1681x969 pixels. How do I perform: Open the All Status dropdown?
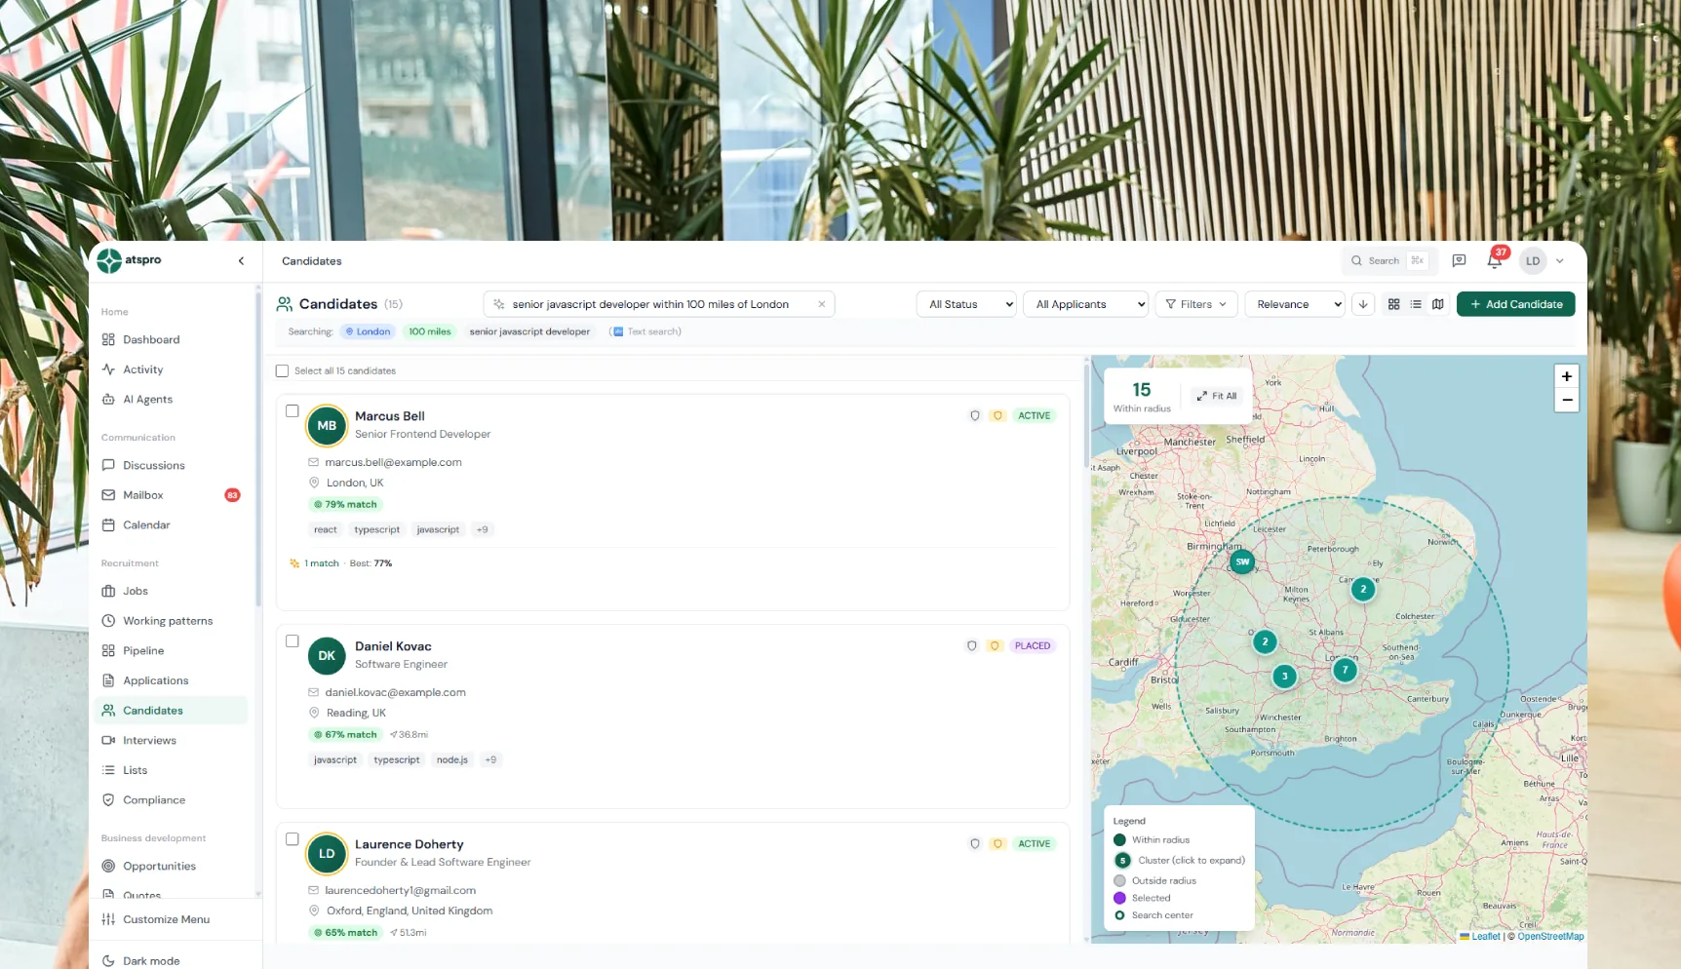click(x=966, y=304)
